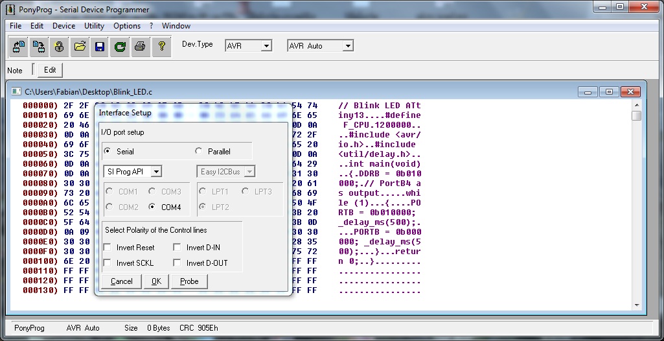
Task: Click the '// Blink LED ATt' ASCII text
Action: (x=380, y=106)
